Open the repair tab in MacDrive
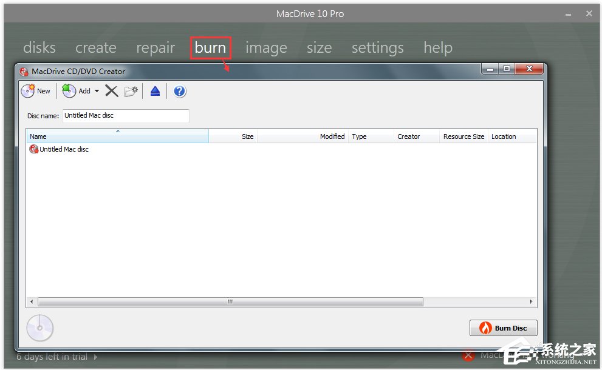 (x=156, y=49)
